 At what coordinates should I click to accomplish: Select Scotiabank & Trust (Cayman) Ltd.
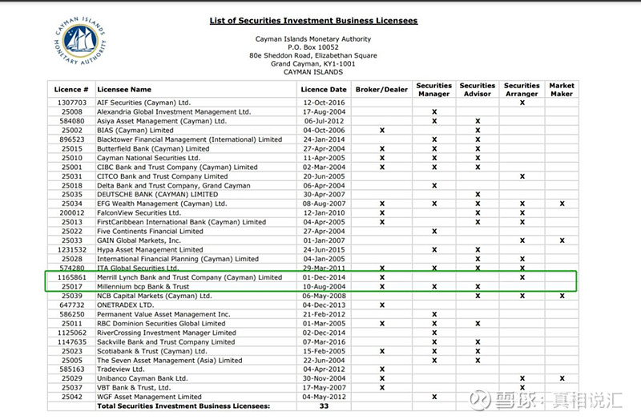point(152,351)
